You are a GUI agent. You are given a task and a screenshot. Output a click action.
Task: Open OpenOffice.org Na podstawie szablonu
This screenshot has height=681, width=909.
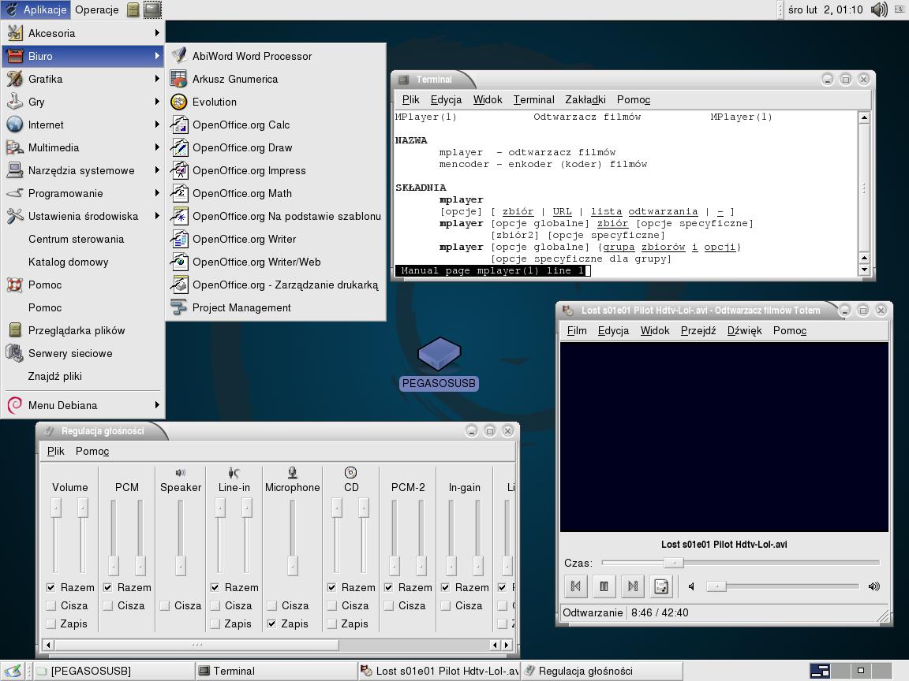(276, 216)
